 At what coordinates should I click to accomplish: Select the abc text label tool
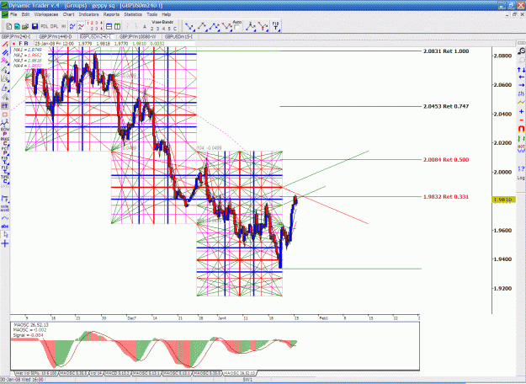point(5,227)
